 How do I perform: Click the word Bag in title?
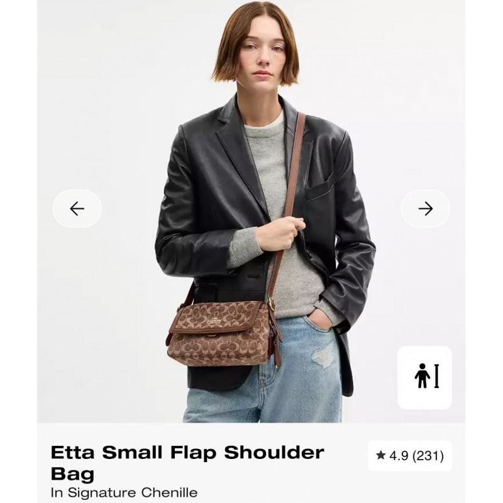tap(72, 474)
